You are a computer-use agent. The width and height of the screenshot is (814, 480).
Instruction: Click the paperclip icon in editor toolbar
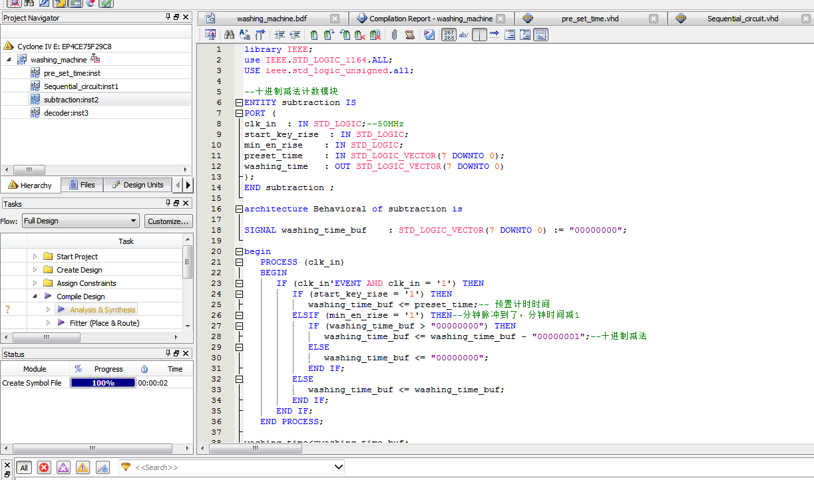point(394,35)
